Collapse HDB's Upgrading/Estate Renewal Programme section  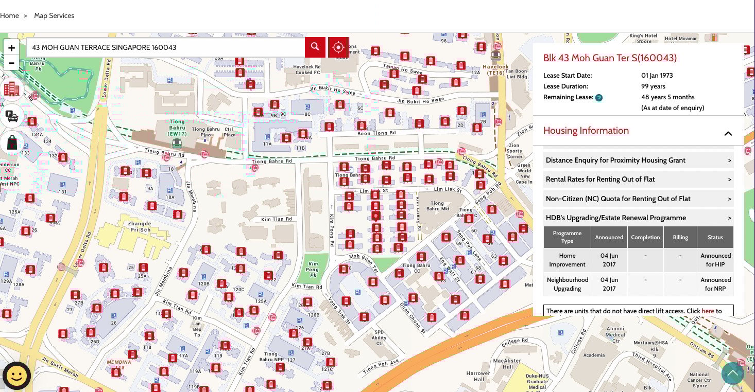(x=638, y=218)
